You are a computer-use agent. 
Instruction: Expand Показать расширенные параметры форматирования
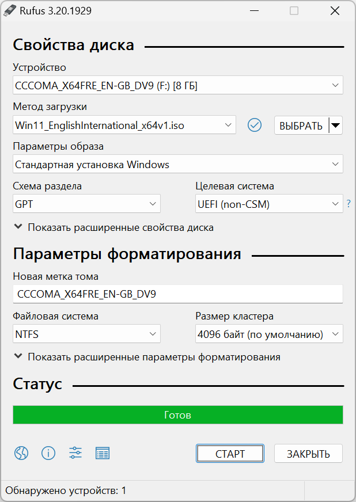coord(147,357)
